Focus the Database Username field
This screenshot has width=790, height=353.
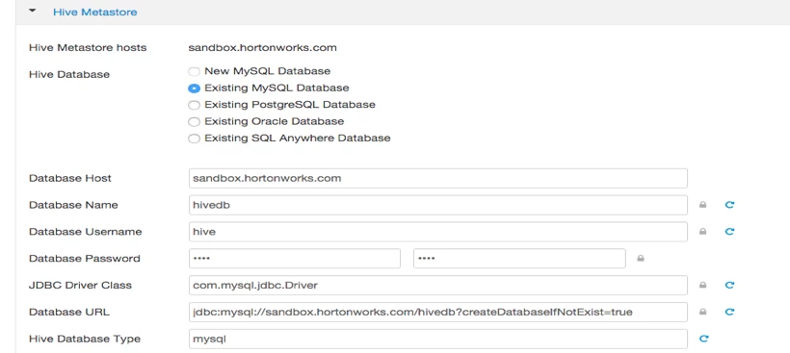[437, 231]
